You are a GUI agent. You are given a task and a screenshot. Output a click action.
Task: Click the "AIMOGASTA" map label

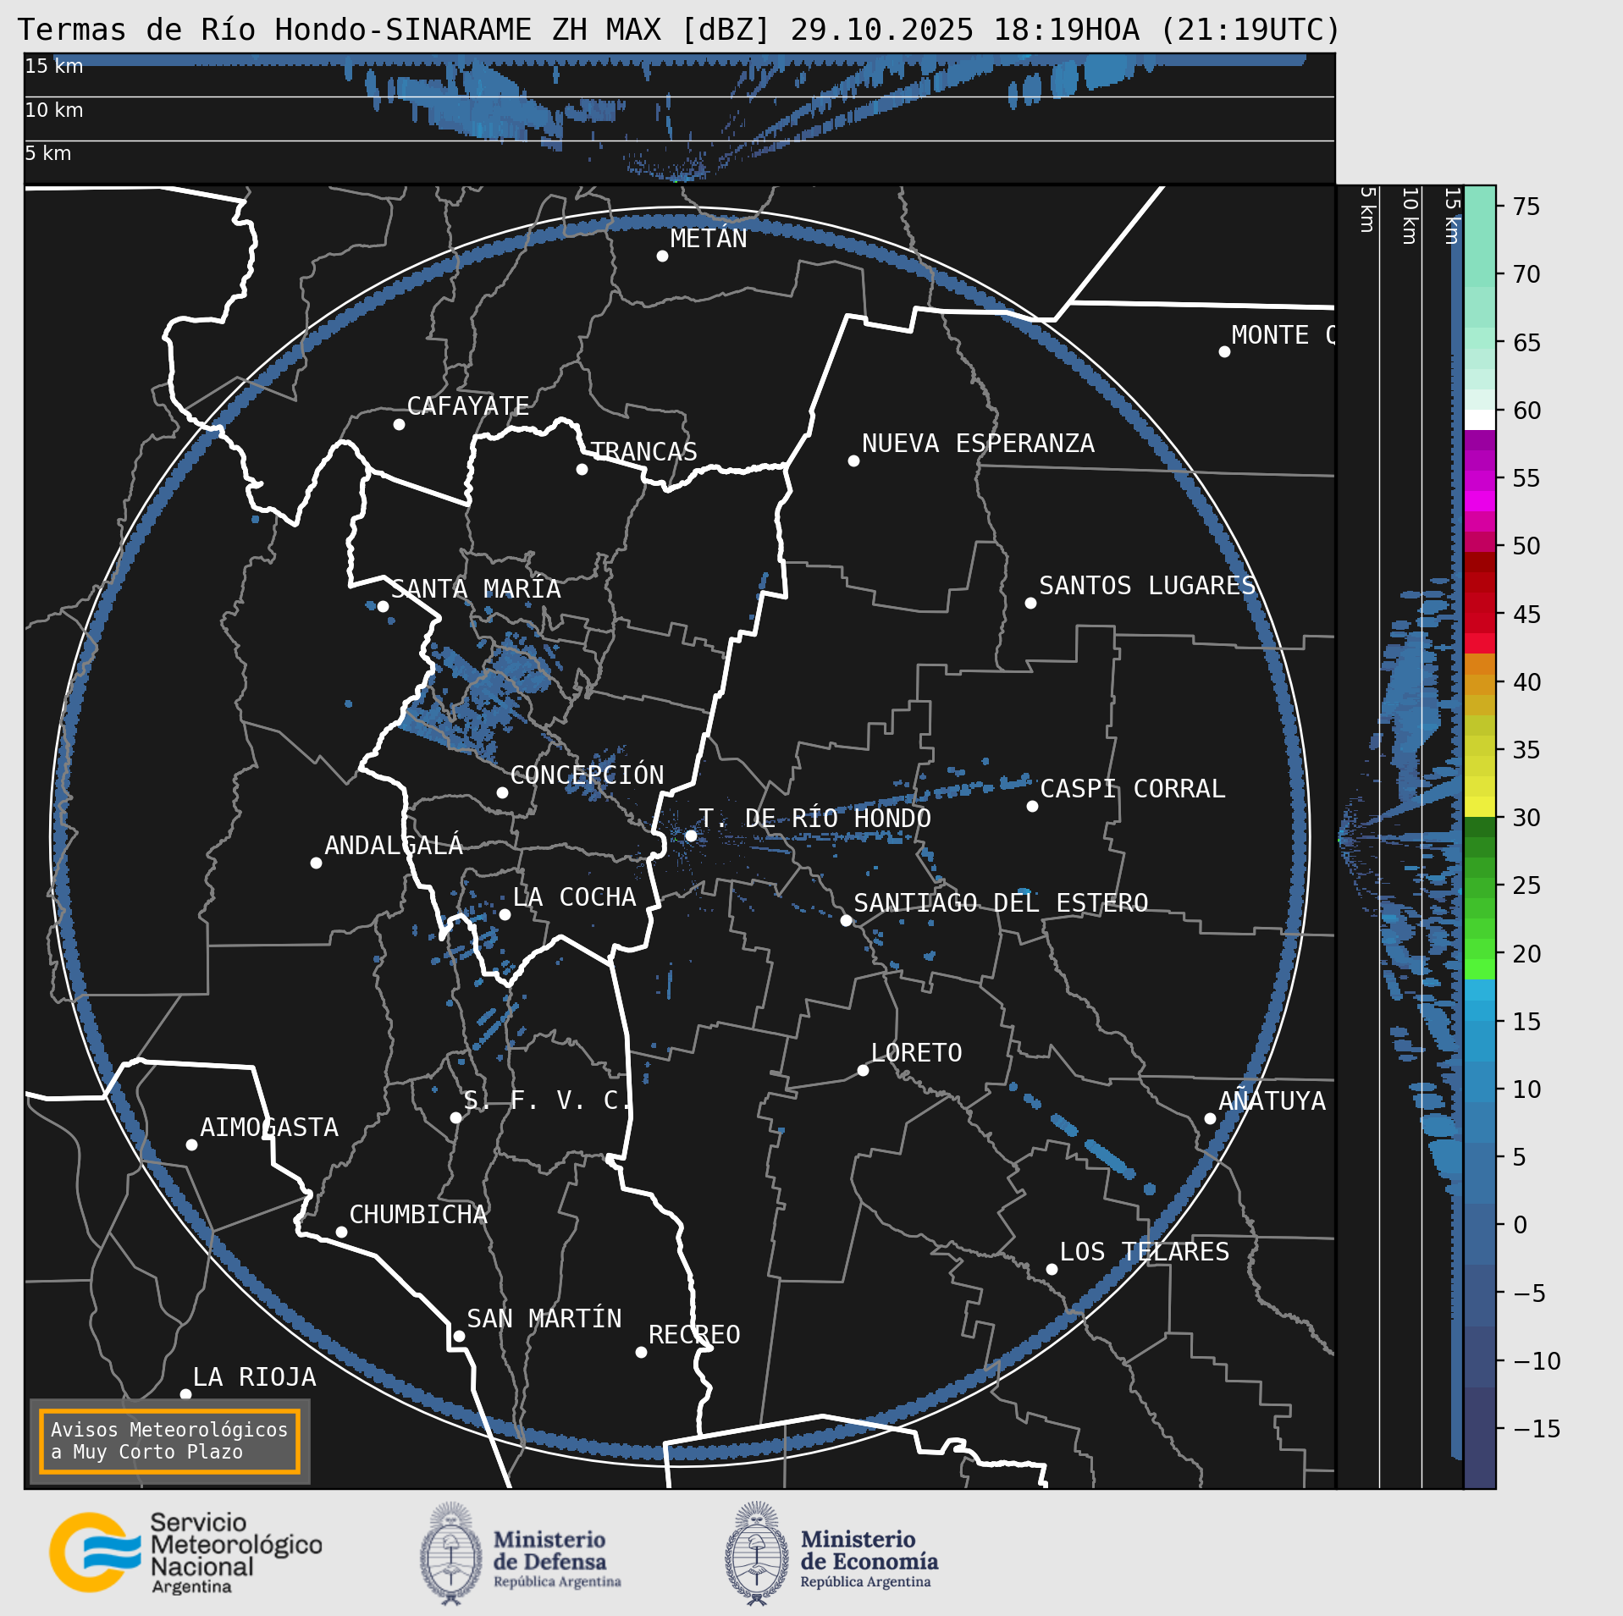(x=269, y=1127)
